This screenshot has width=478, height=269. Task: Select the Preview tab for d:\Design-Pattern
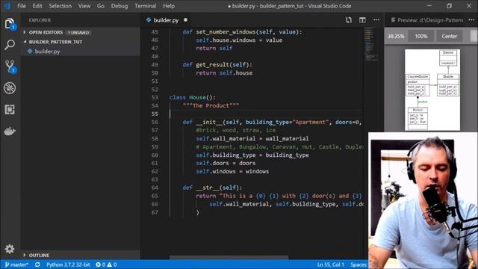pyautogui.click(x=426, y=20)
